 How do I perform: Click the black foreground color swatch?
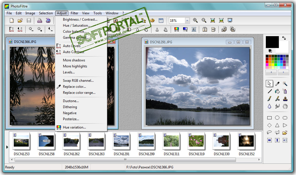[x=272, y=42]
